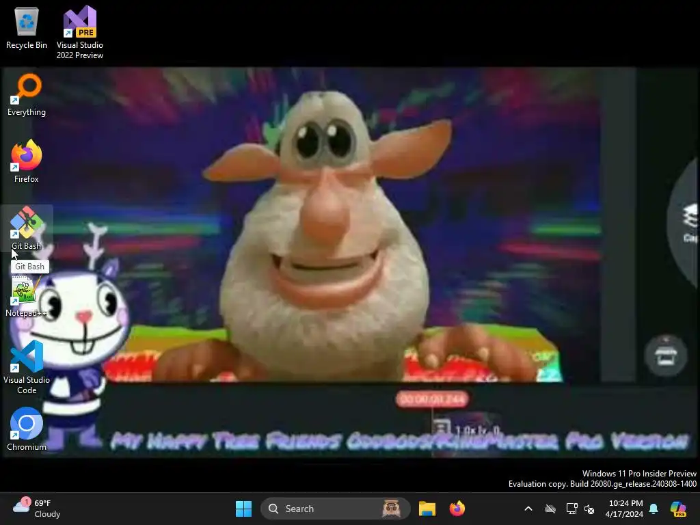Launch Visual Studio Code shortcut

pyautogui.click(x=27, y=367)
